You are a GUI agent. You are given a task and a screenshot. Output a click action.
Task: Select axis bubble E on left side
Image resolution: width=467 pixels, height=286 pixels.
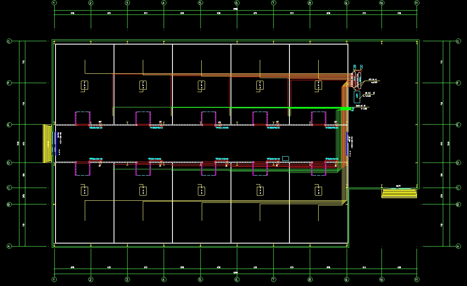click(8, 125)
